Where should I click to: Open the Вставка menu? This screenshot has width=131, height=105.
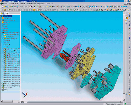[22, 4]
